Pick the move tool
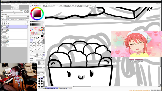Screen dimensions: 162x91 point(31,38)
